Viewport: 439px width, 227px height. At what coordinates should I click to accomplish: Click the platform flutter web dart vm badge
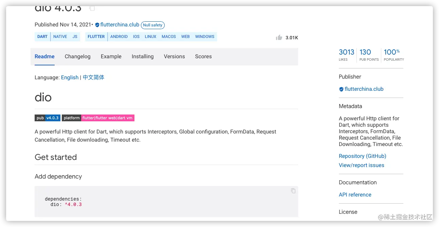click(x=98, y=118)
